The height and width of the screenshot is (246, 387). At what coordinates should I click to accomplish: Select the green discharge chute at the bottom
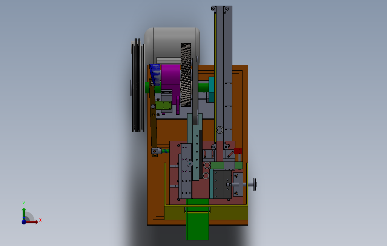[x=197, y=220]
